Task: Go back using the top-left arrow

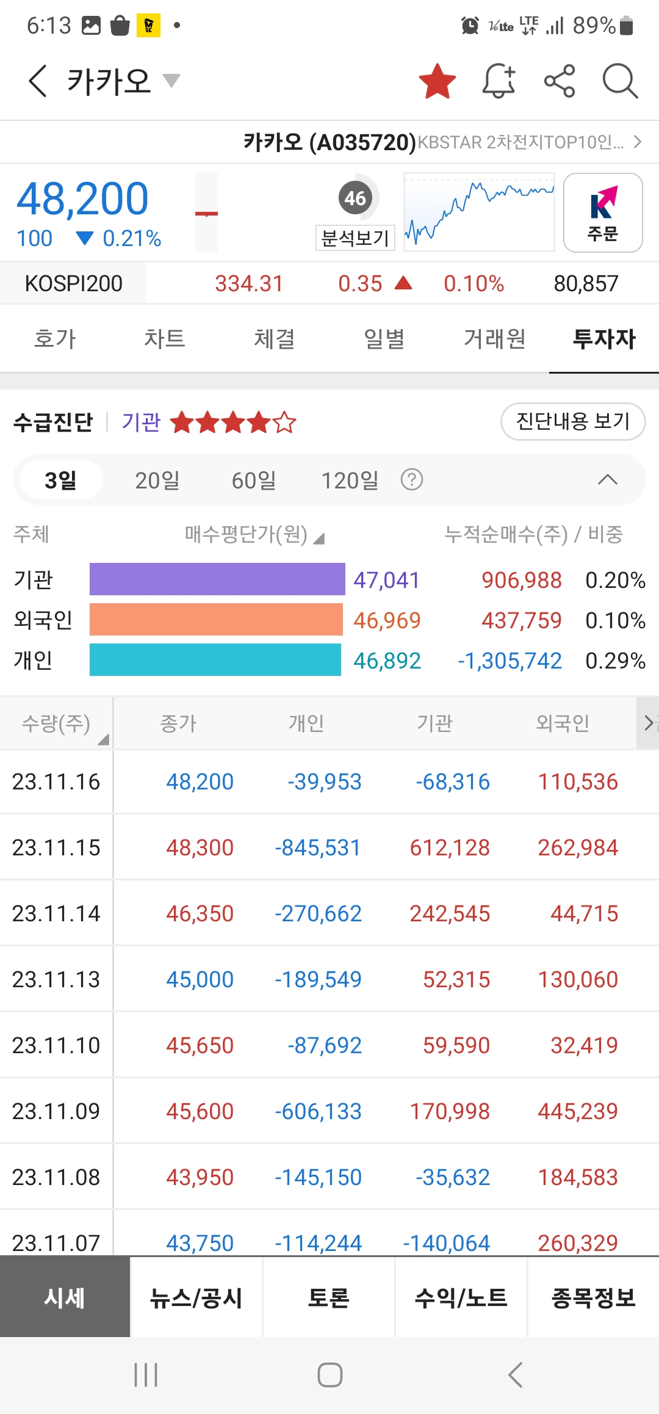Action: coord(38,81)
